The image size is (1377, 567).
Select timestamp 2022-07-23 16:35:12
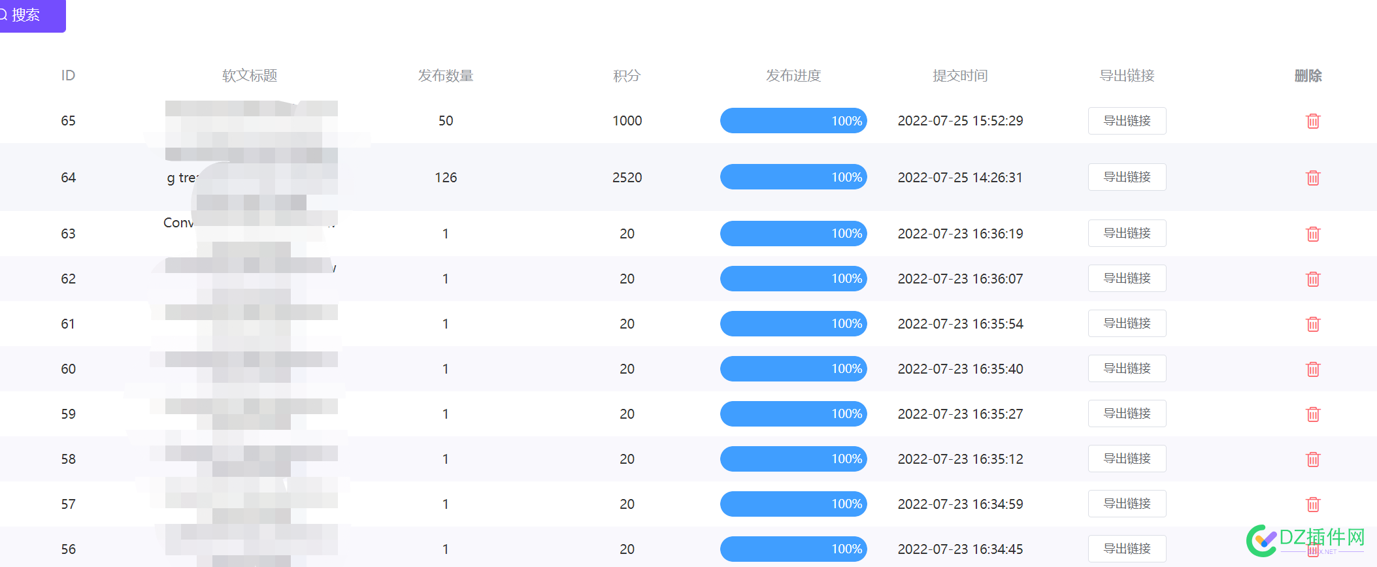[960, 459]
